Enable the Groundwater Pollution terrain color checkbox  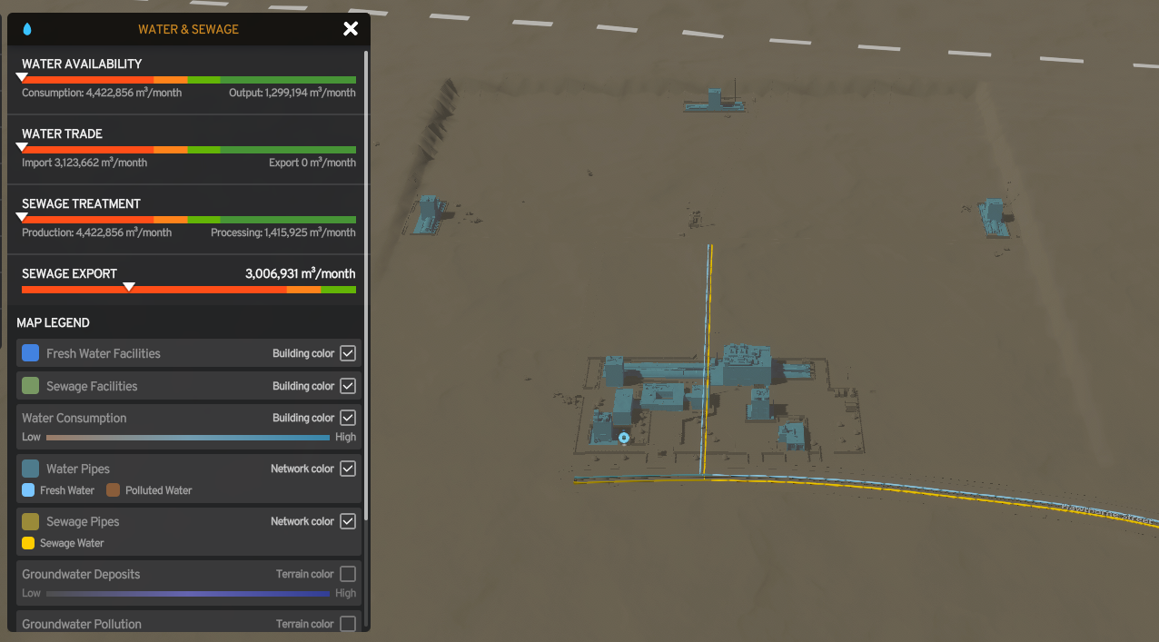click(x=348, y=623)
